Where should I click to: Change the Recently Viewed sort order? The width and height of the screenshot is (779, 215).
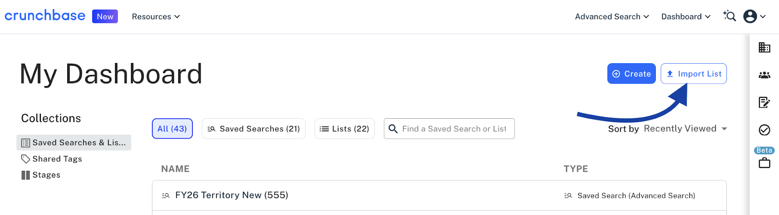tap(685, 129)
